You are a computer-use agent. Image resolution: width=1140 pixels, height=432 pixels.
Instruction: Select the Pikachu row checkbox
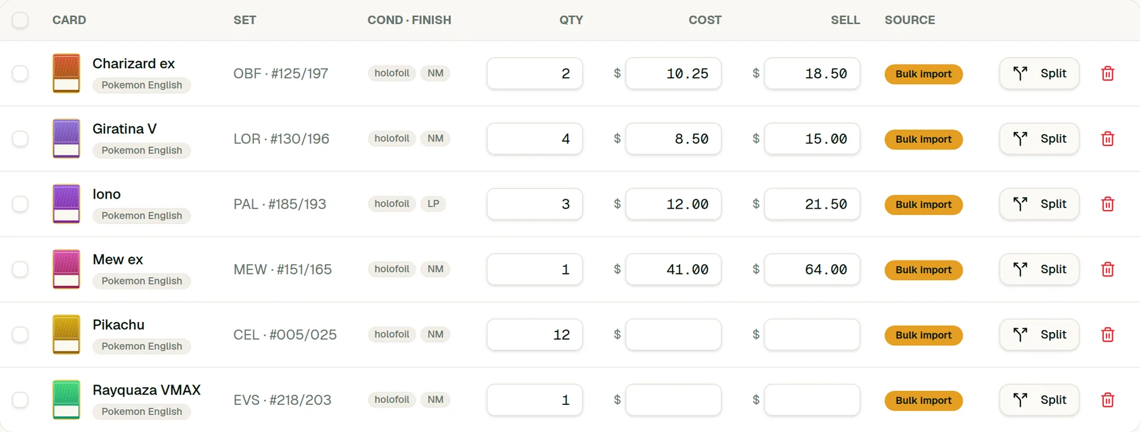20,335
